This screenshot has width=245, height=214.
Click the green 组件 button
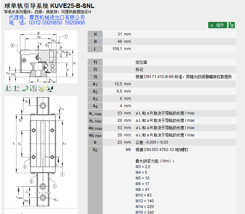pos(218,25)
